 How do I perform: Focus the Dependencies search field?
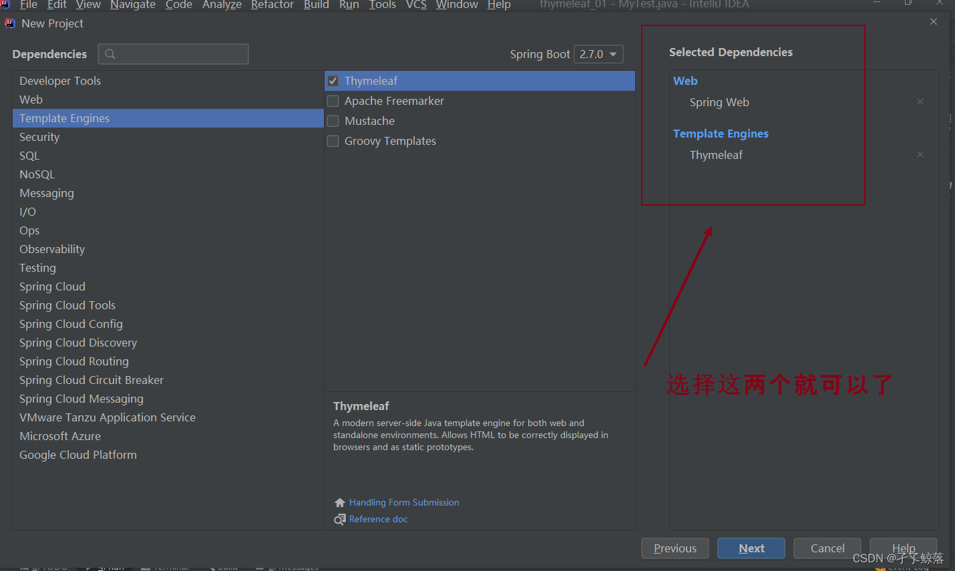pyautogui.click(x=174, y=54)
